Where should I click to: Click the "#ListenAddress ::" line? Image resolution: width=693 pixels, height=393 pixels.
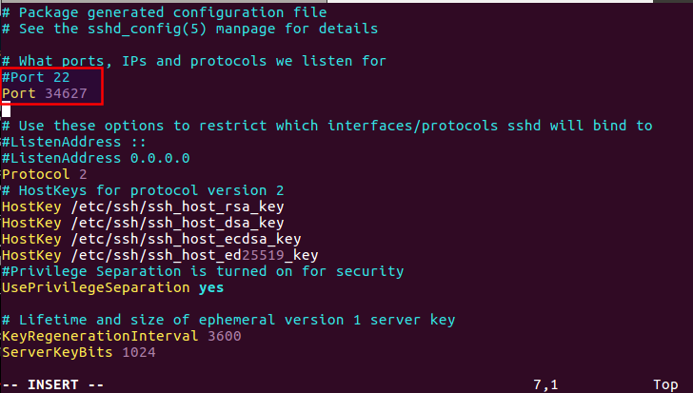point(70,142)
